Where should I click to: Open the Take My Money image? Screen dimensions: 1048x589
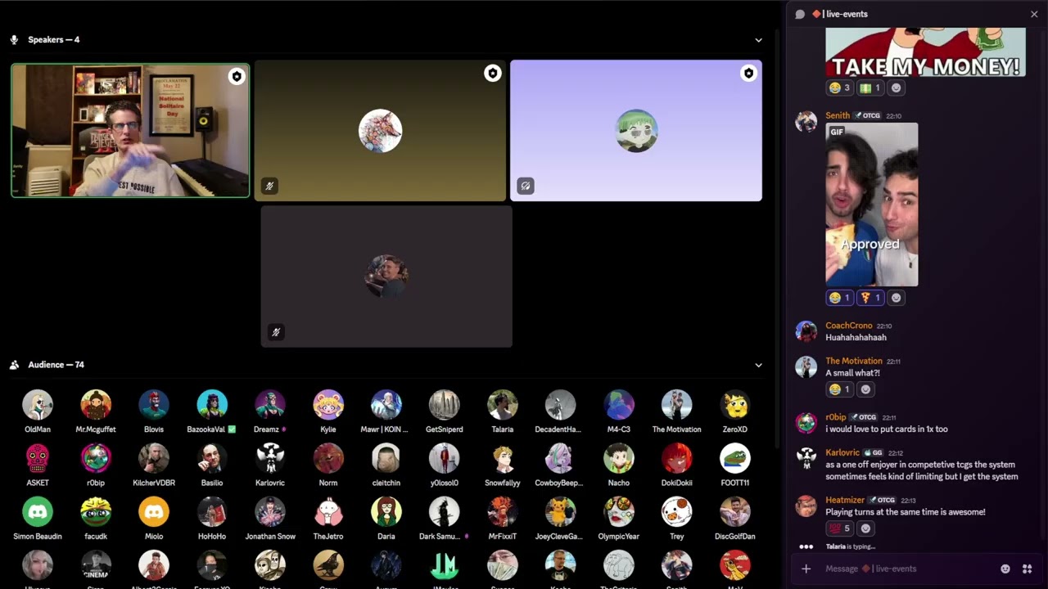tap(925, 52)
